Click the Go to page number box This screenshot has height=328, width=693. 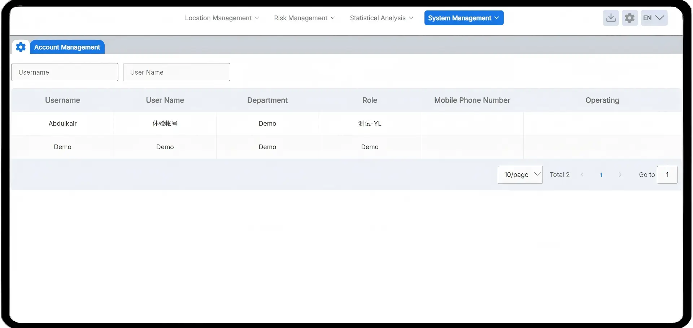(667, 175)
